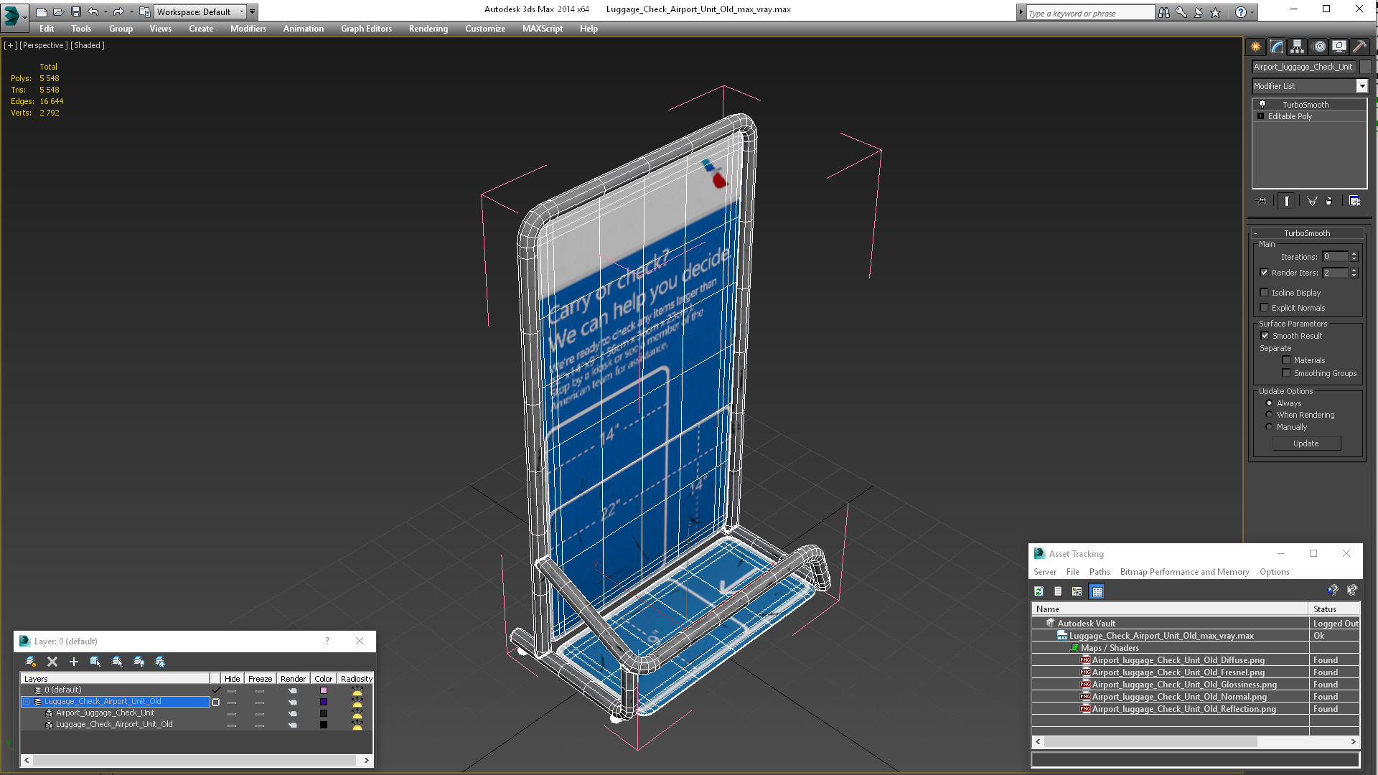Screen dimensions: 1378x775
Task: Click the Freeze column header in Layer window
Action: point(260,679)
